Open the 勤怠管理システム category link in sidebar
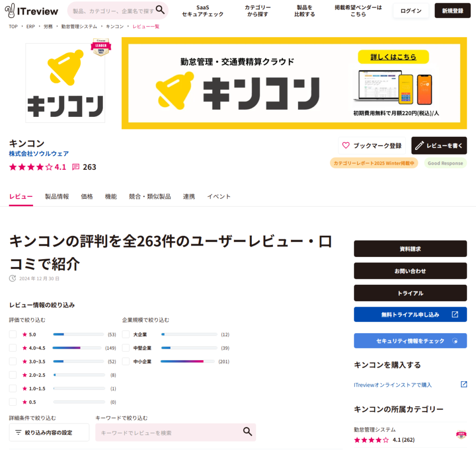Screen dimensions: 476x450 (x=375, y=430)
